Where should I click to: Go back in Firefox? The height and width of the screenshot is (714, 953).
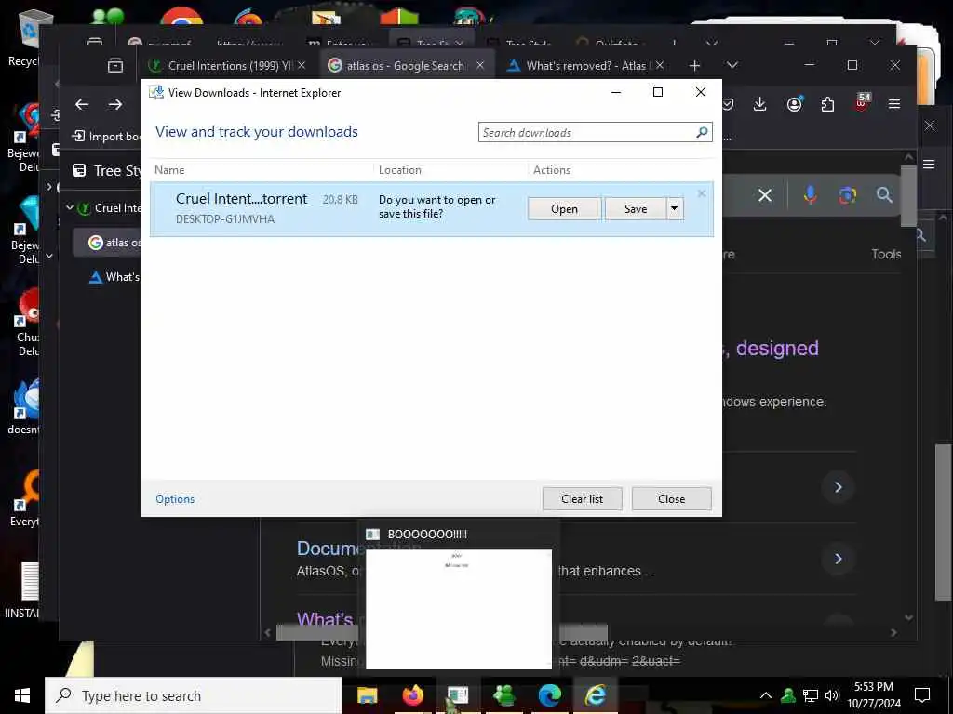click(82, 104)
